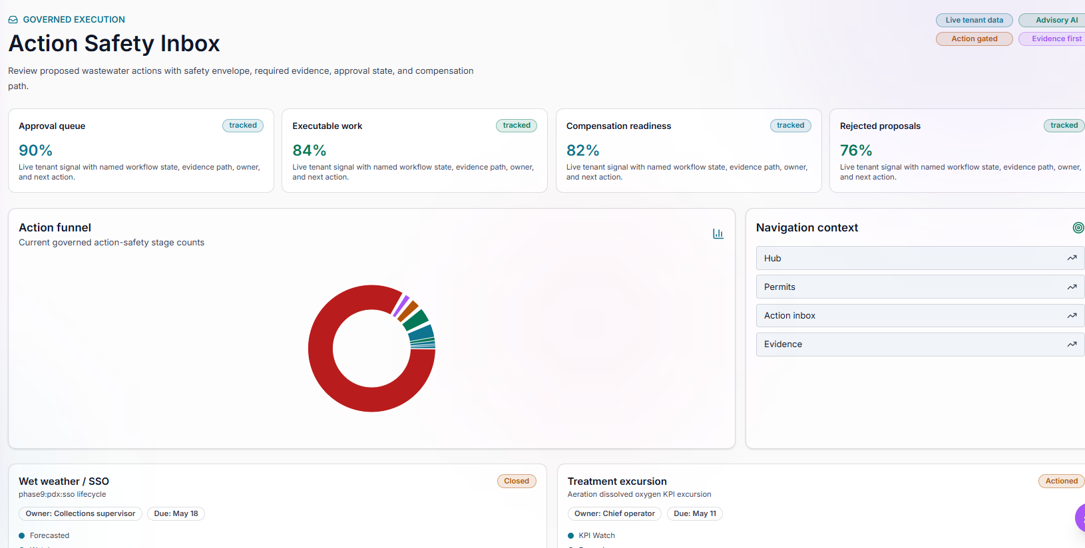Click the KPI Watch status label
This screenshot has width=1085, height=548.
(x=596, y=535)
